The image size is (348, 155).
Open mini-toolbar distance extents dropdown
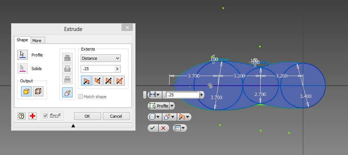point(155,94)
